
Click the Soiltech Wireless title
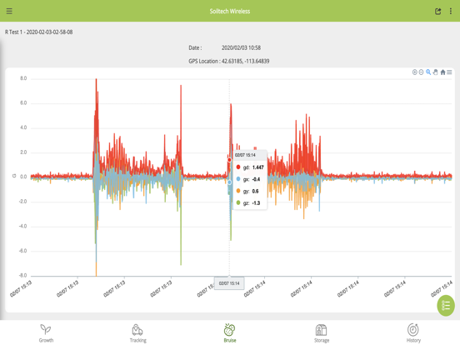pyautogui.click(x=230, y=11)
